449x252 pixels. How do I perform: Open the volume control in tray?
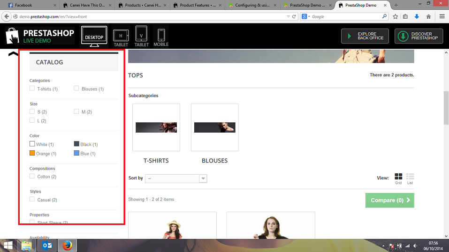pyautogui.click(x=415, y=246)
